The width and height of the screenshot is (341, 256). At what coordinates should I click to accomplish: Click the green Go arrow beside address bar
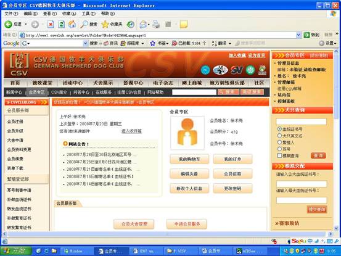click(x=306, y=35)
